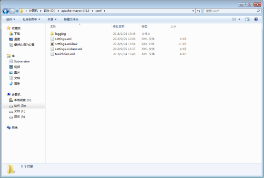Screen dimensions: 264x178
Task: Select apache-maven-3.5.3 breadcrumb segment
Action: pos(75,11)
